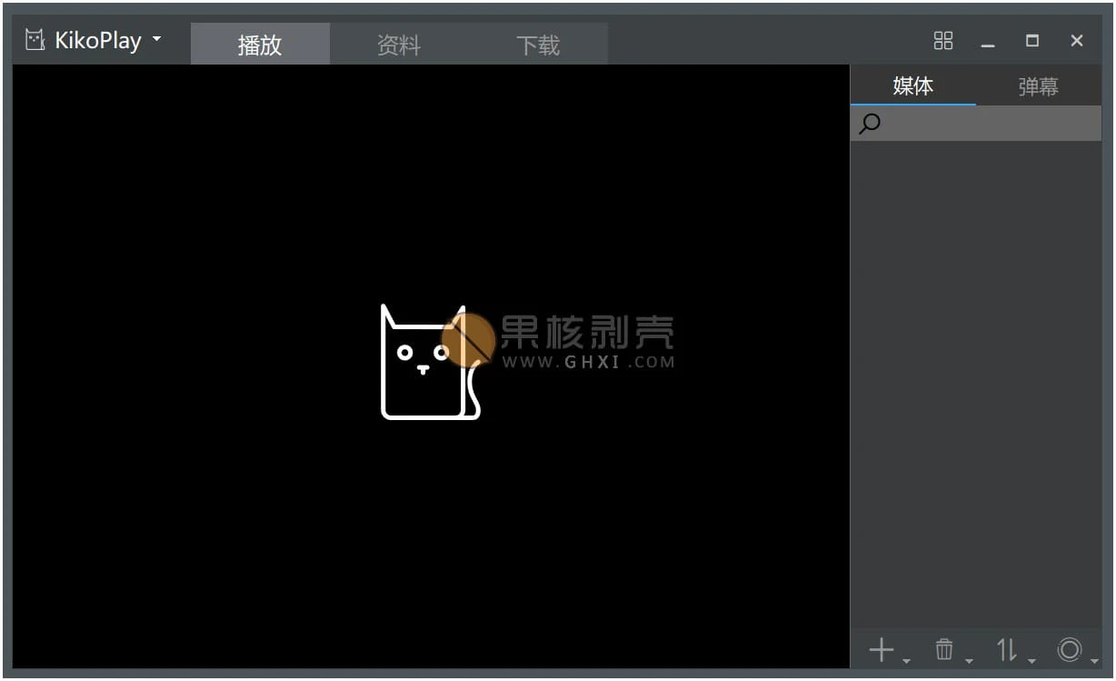Screen dimensions: 1116x681
Task: Click the black video playback area
Action: click(x=431, y=366)
